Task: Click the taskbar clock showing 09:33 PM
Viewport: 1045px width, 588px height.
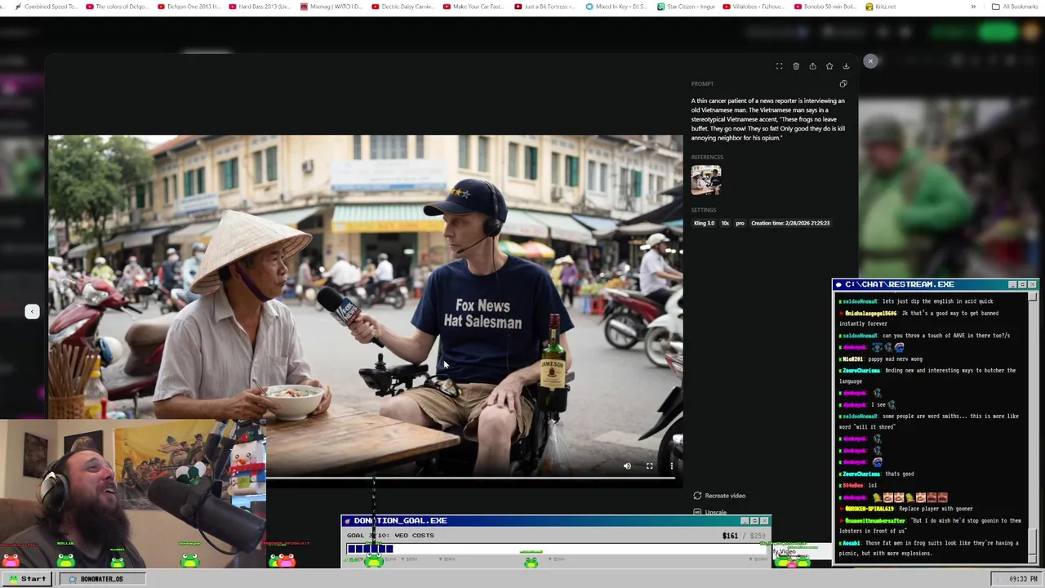Action: coord(1023,579)
